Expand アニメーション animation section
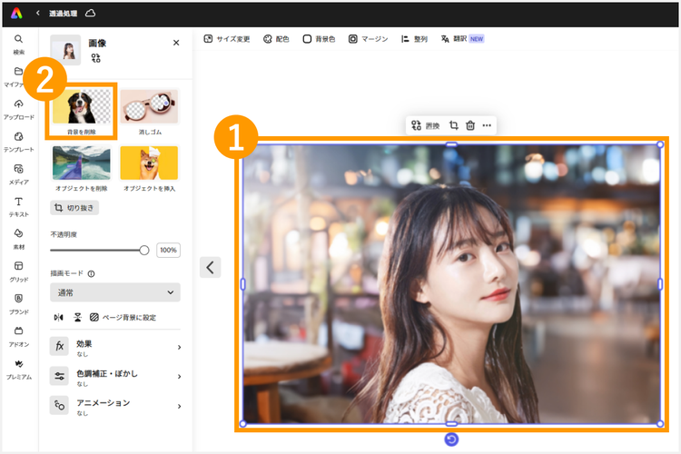Image resolution: width=681 pixels, height=454 pixels. (115, 406)
